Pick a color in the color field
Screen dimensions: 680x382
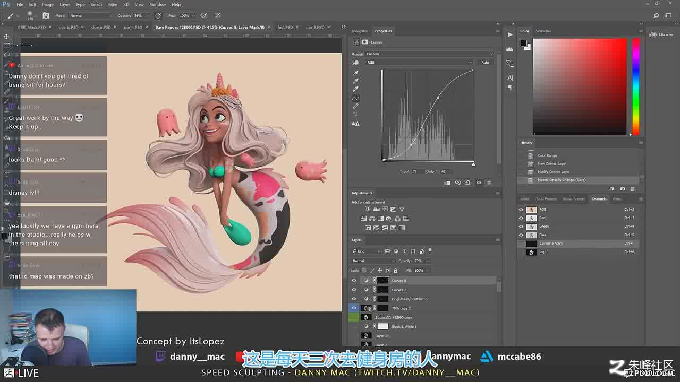(x=580, y=86)
